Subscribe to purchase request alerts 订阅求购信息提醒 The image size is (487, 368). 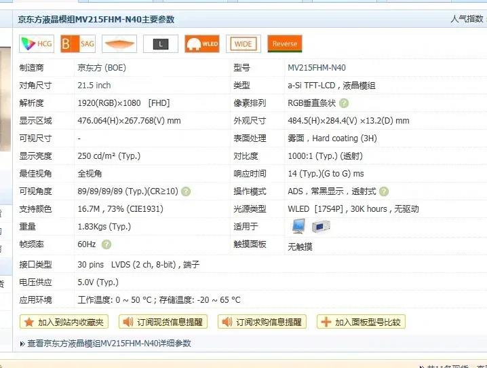262,322
